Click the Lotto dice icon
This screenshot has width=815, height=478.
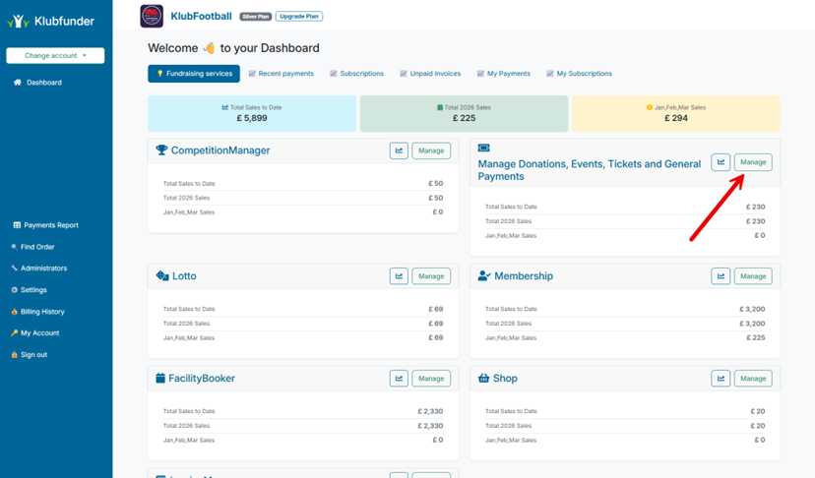[162, 276]
